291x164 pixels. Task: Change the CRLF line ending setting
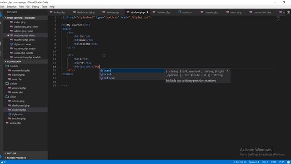click(274, 162)
